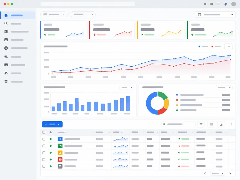Click the green image icon in the table row

[60, 146]
